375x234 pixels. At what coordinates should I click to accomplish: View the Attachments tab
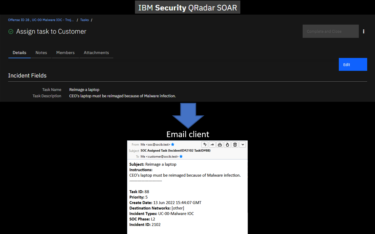[x=96, y=53]
